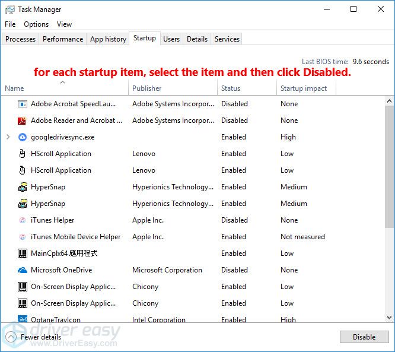This screenshot has height=352, width=395.
Task: Click the OptaneTrayIcon Intel icon
Action: coord(23,319)
